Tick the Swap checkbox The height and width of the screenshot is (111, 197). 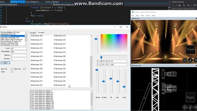[x=12, y=72]
